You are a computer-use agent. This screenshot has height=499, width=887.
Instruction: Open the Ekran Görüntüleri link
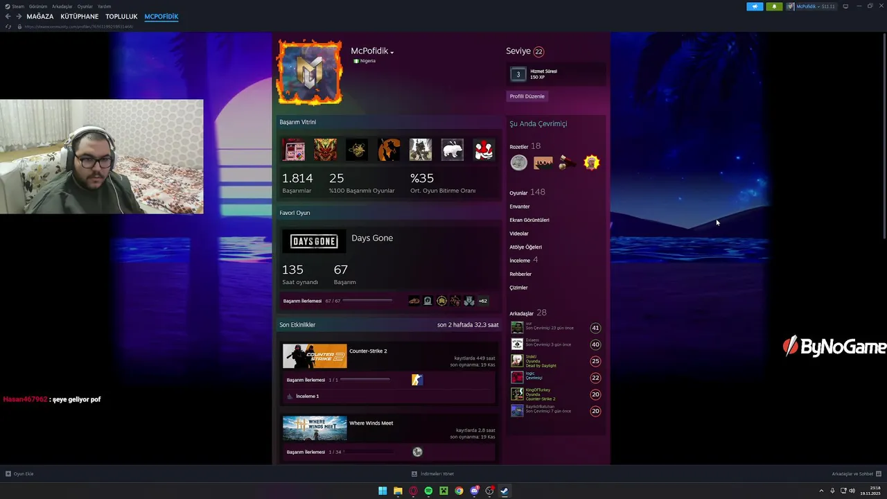pos(529,220)
